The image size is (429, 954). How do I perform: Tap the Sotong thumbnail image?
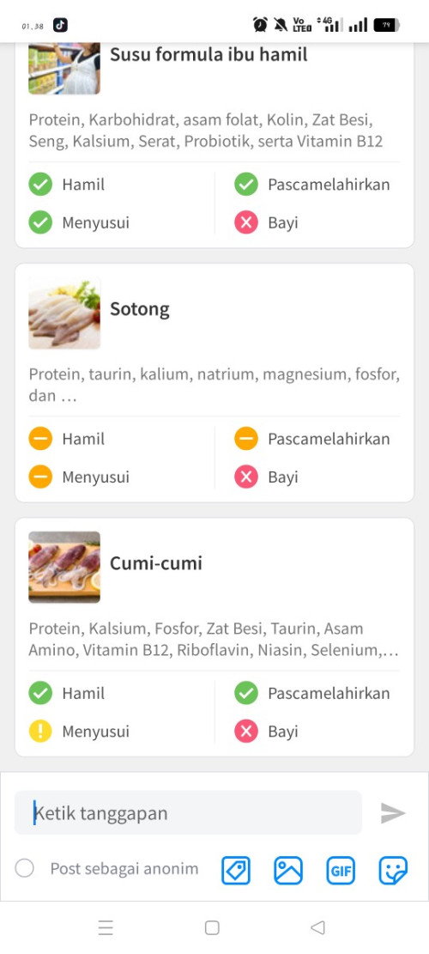(x=64, y=313)
